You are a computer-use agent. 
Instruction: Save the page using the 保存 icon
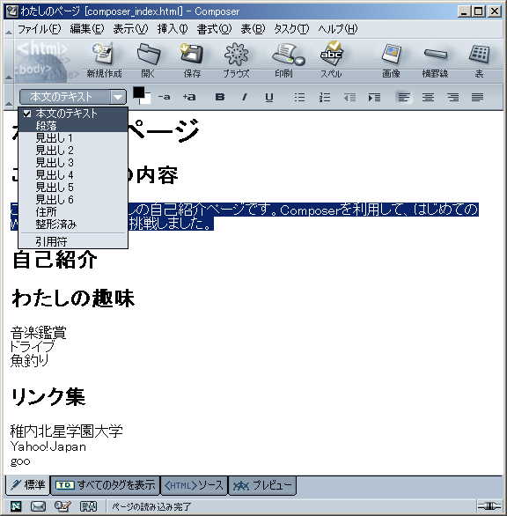click(x=192, y=59)
